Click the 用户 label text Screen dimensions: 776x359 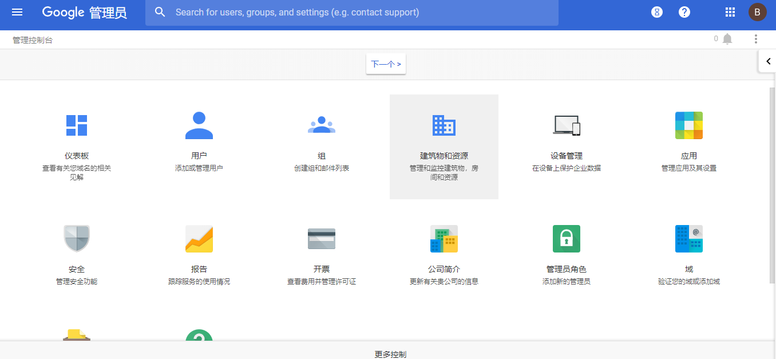[x=199, y=156]
